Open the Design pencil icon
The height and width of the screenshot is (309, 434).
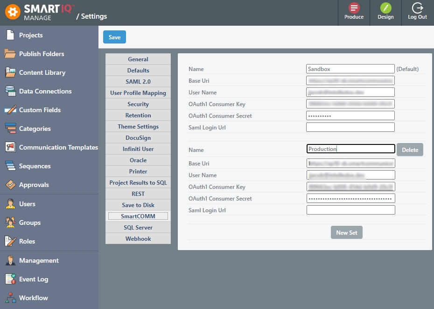(x=385, y=8)
